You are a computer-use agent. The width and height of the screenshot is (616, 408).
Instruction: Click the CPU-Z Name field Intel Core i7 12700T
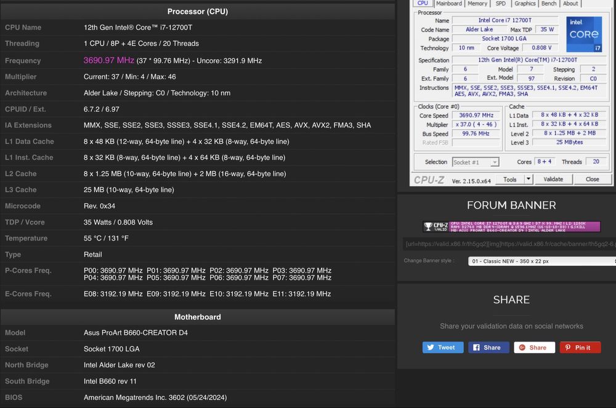(x=505, y=20)
